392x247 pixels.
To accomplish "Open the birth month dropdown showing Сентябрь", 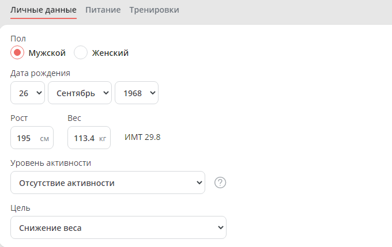I will click(80, 93).
